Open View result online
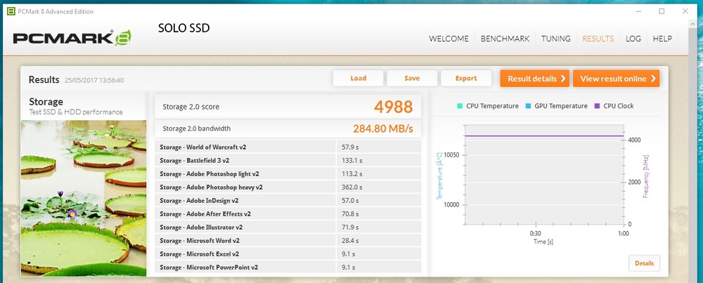The height and width of the screenshot is (283, 703). click(x=617, y=79)
